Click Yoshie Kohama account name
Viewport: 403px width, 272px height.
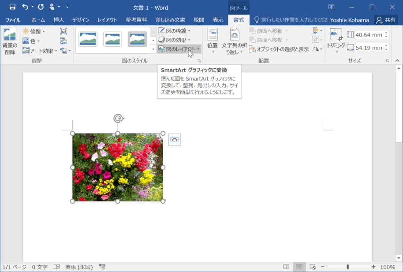pyautogui.click(x=350, y=19)
